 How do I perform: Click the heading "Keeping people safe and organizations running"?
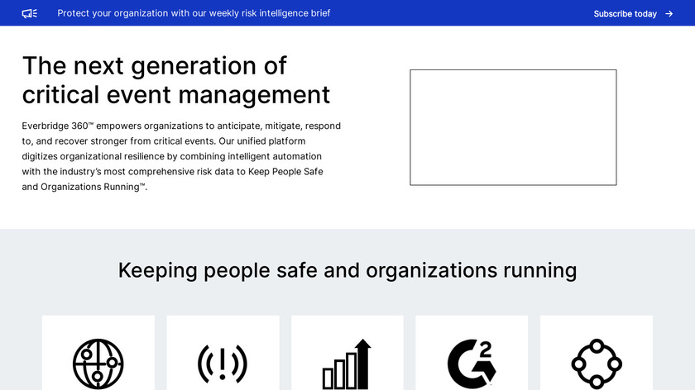pyautogui.click(x=347, y=270)
